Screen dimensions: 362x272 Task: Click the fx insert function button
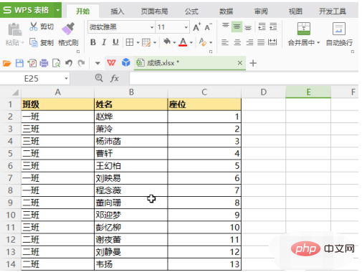[115, 78]
